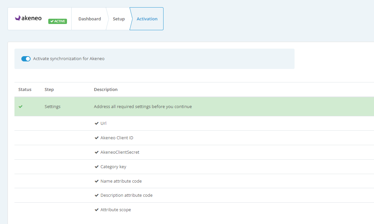Click the green ACTIVE status badge
The image size is (374, 224).
(57, 21)
